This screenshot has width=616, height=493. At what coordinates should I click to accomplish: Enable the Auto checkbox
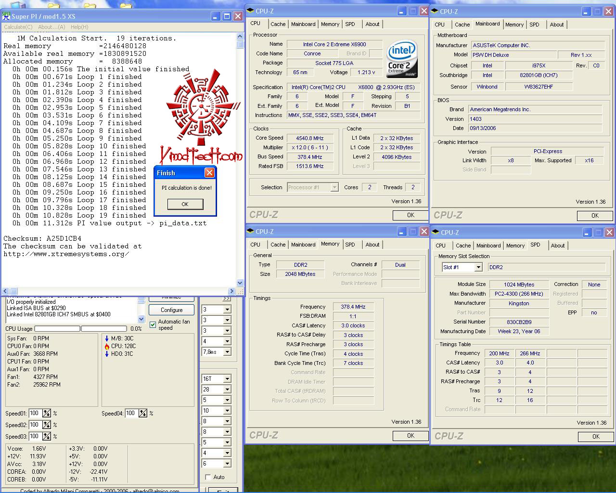[208, 477]
